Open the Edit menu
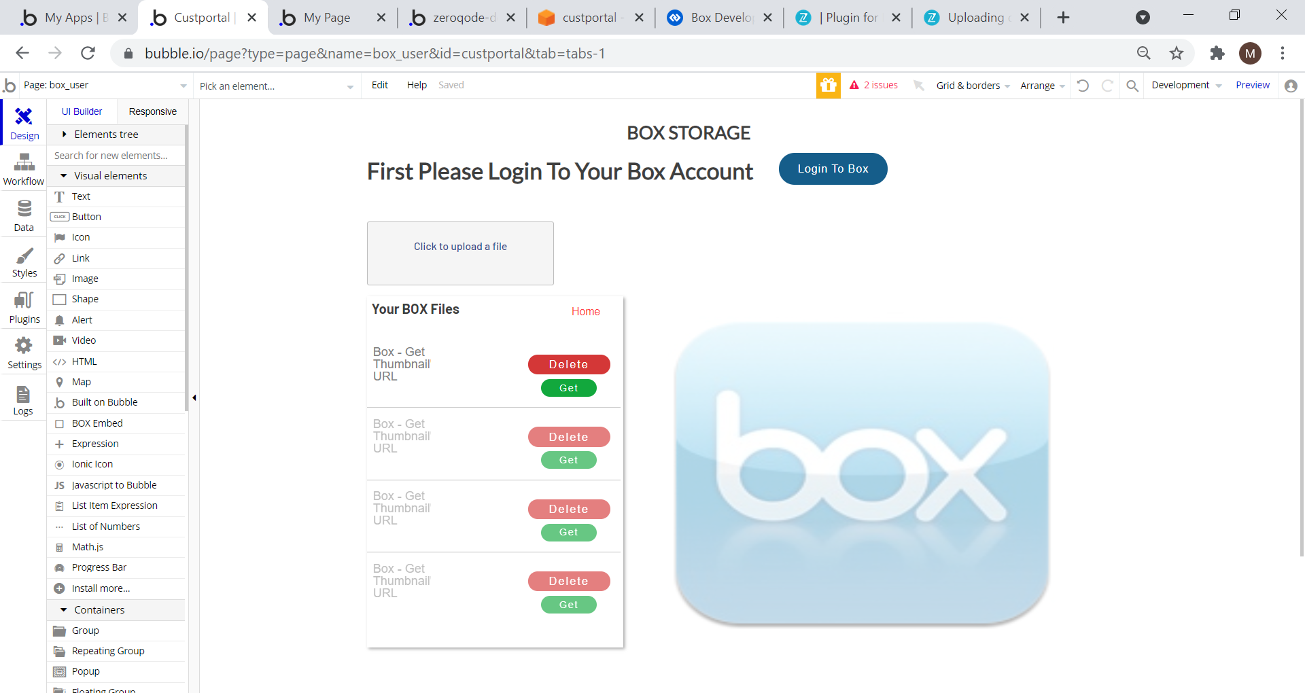Image resolution: width=1305 pixels, height=693 pixels. pos(380,85)
